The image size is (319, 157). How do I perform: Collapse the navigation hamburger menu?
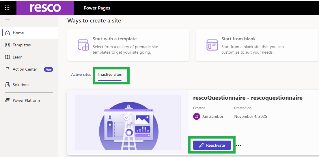tap(8, 21)
